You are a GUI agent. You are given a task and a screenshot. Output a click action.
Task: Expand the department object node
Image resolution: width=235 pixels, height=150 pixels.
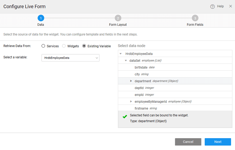[131, 81]
